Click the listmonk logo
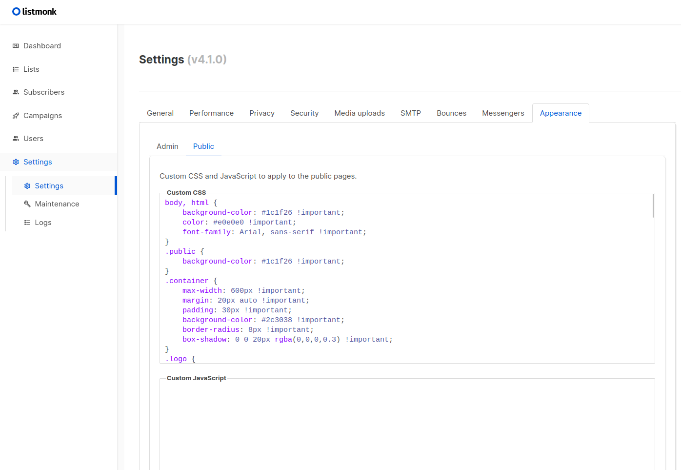The width and height of the screenshot is (681, 470). click(34, 12)
